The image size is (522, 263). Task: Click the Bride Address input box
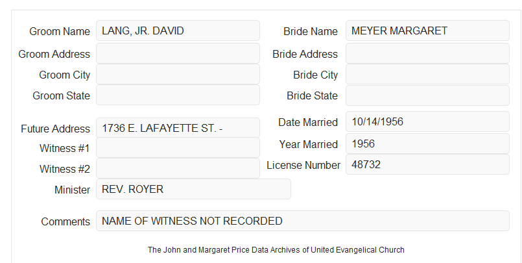[427, 53]
